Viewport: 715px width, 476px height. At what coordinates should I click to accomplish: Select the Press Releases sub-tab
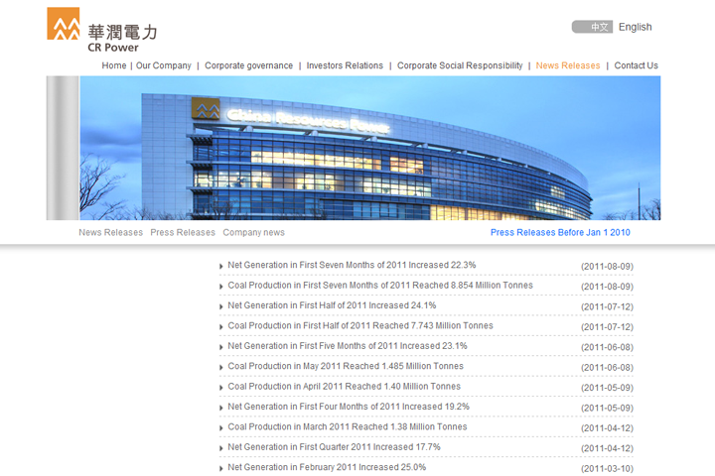tap(183, 232)
